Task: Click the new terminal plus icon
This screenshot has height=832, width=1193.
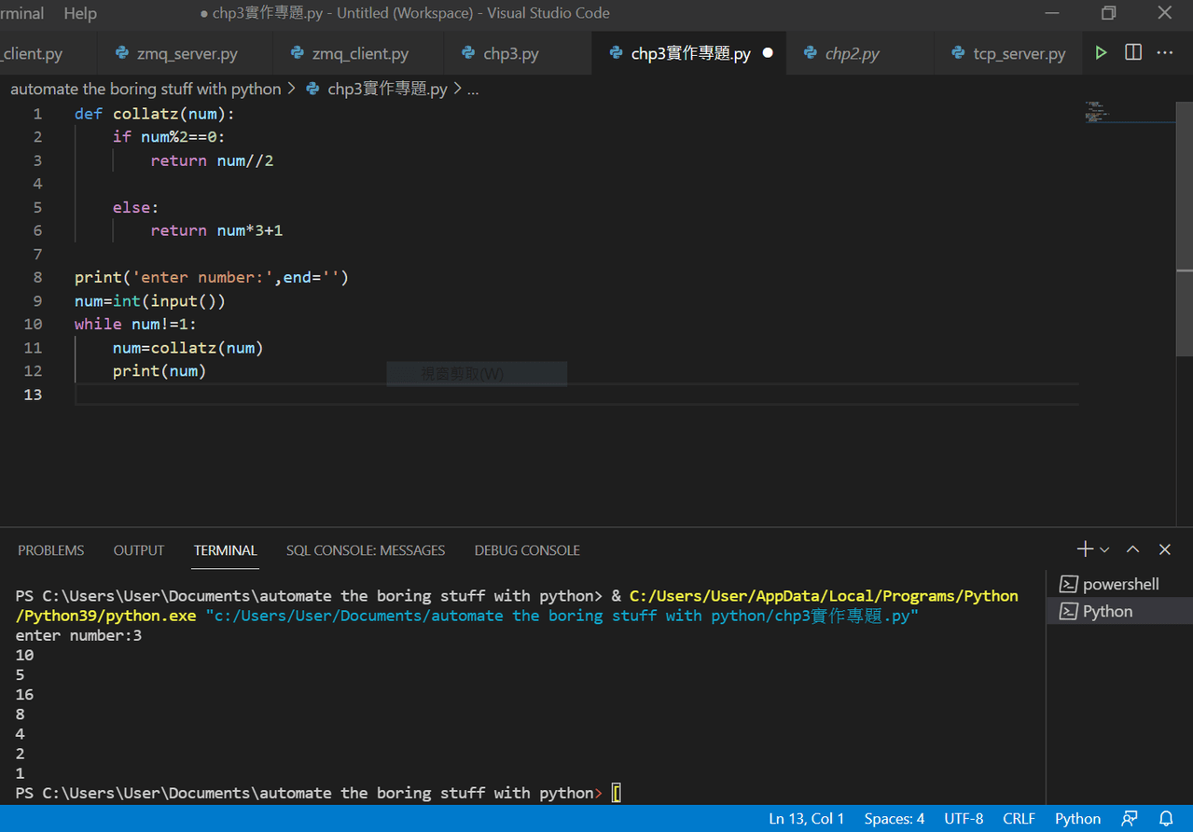Action: pyautogui.click(x=1085, y=549)
